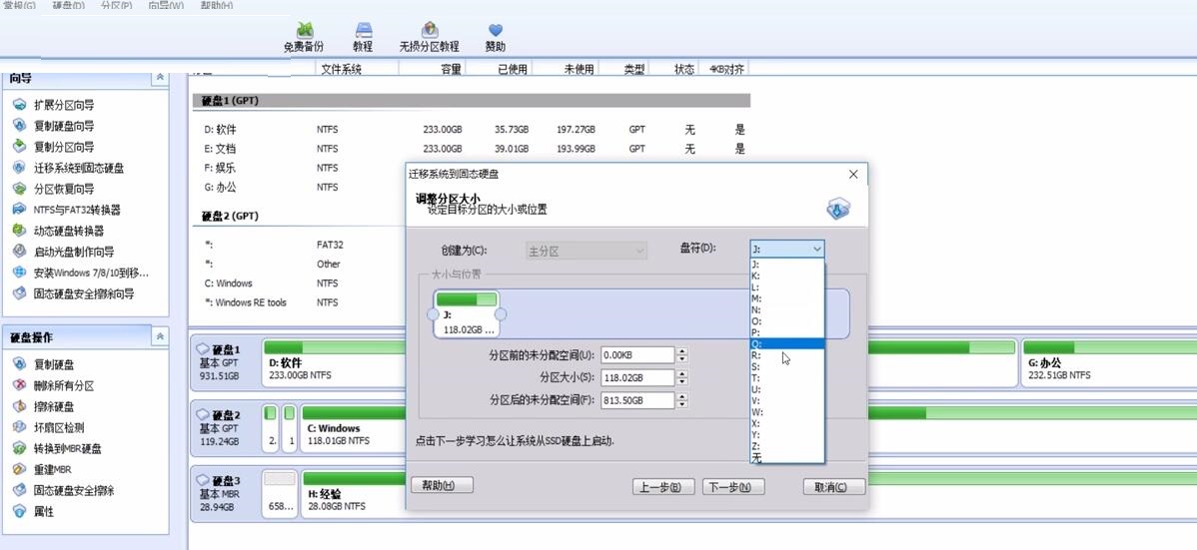
Task: Sort by the 容量 column header
Action: coord(432,69)
